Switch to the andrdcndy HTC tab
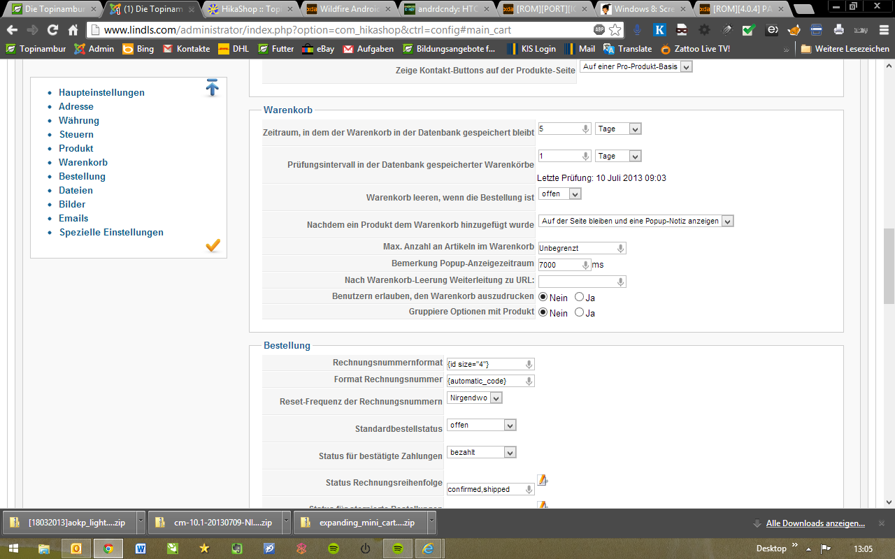The image size is (895, 559). tap(445, 9)
